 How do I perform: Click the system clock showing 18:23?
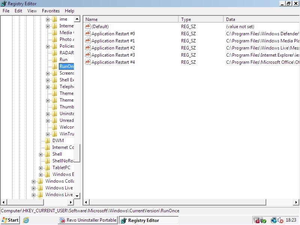291,220
